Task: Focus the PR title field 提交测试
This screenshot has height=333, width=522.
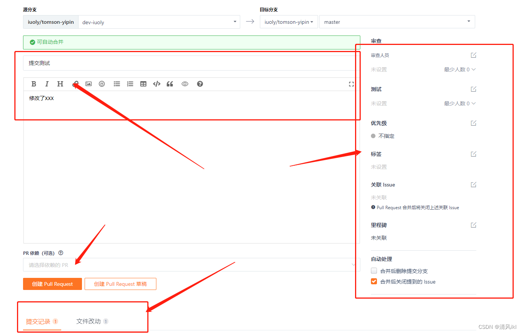Action: (192, 63)
